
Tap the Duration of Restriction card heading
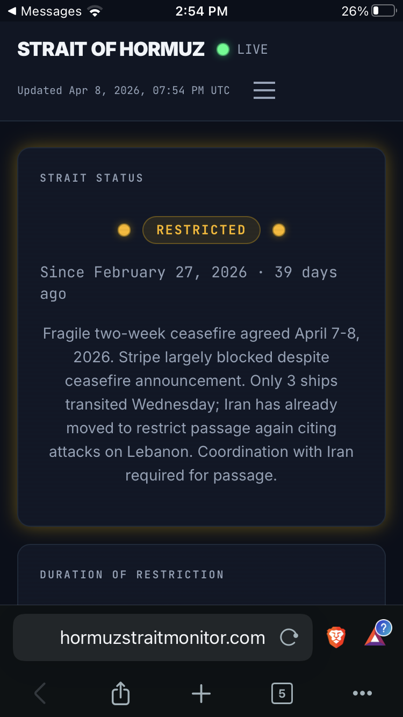(132, 575)
